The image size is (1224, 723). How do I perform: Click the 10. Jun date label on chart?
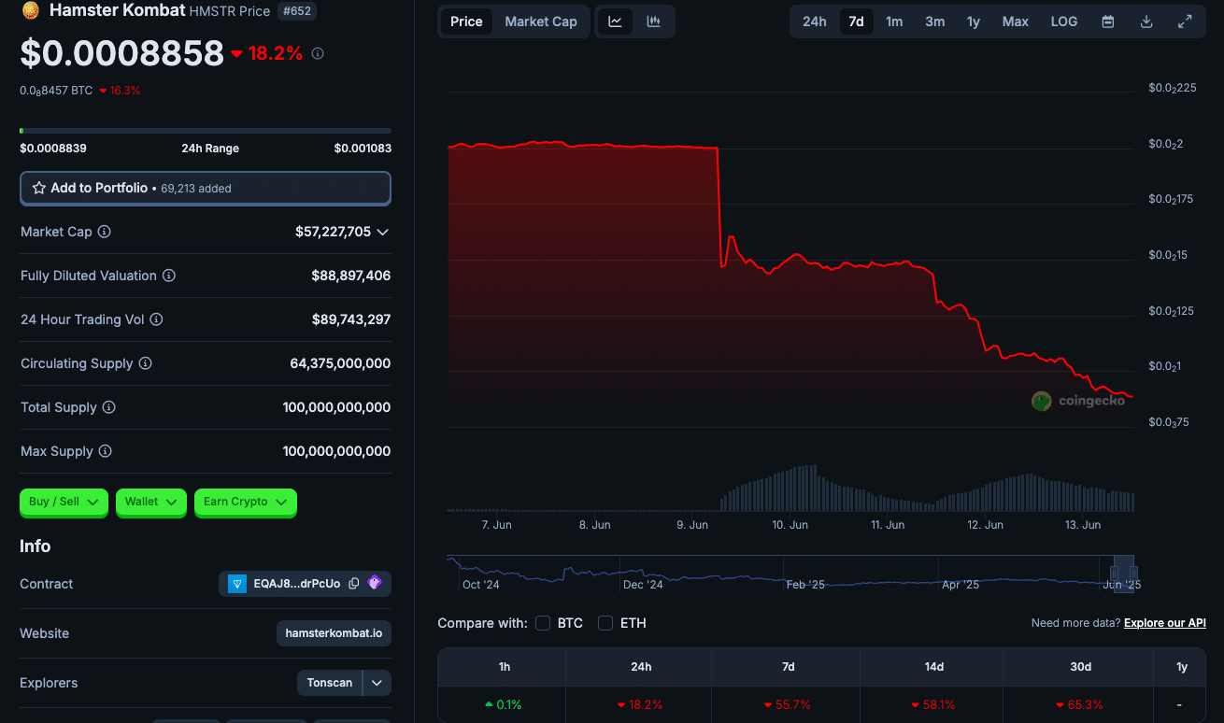[x=790, y=525]
